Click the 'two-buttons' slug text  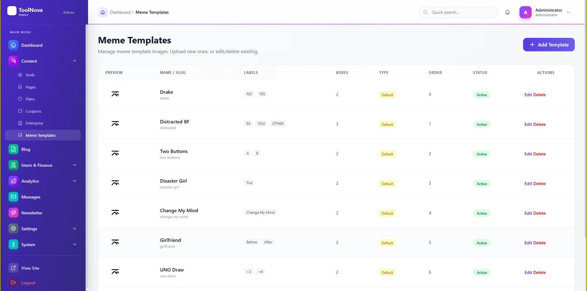point(170,158)
